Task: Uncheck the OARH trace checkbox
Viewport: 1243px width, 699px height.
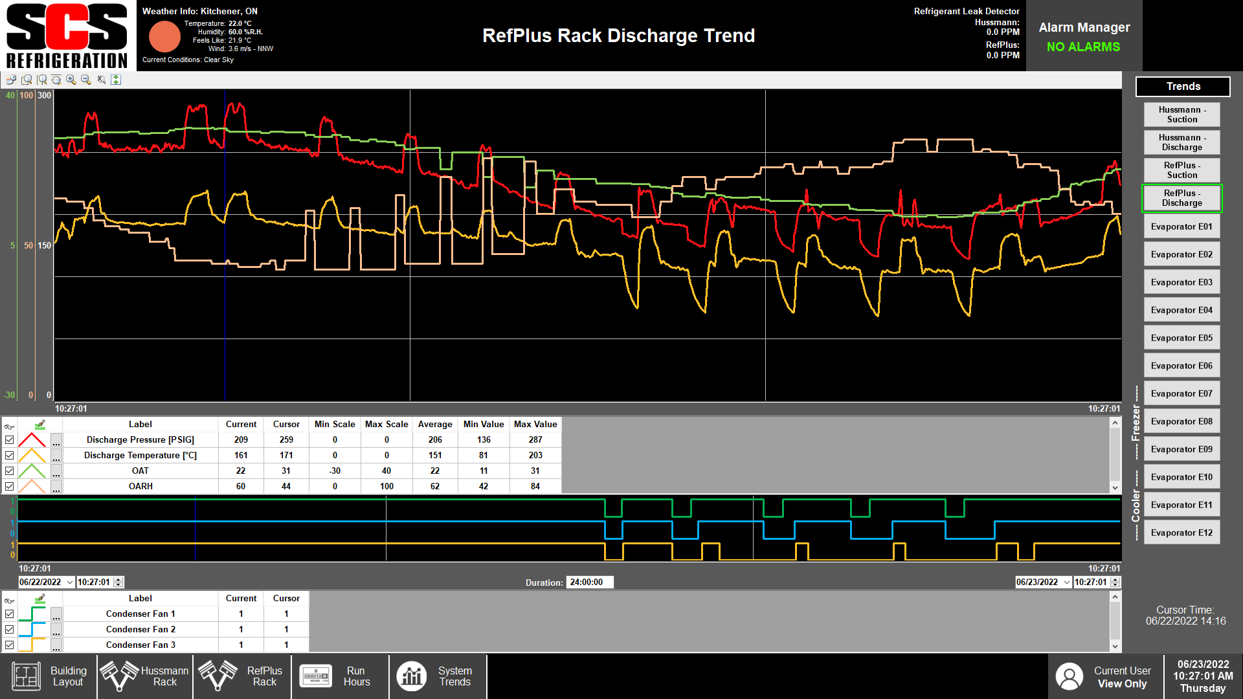Action: 9,487
